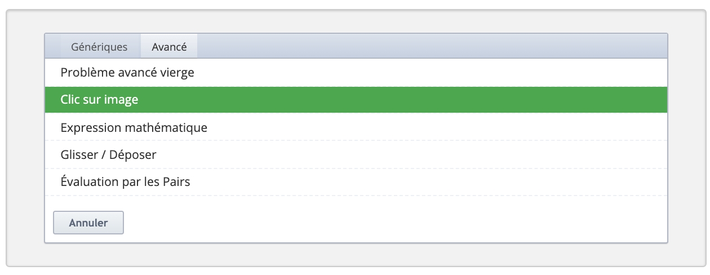The width and height of the screenshot is (710, 275).
Task: Click the first item in the Avancé list
Action: pos(127,73)
